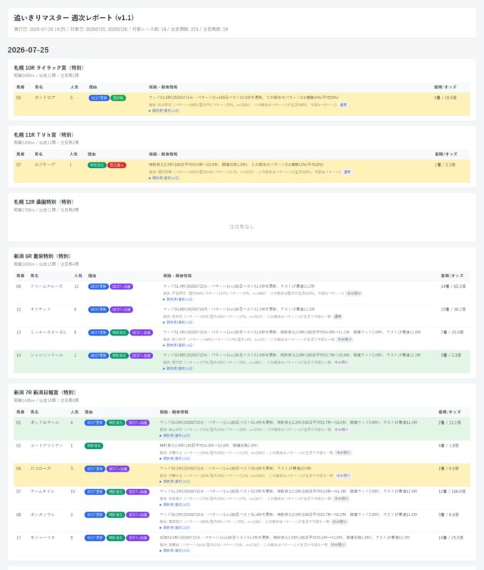The width and height of the screenshot is (484, 570).
Task: Click the result cell 14着 / 25.5倍
Action: pyautogui.click(x=451, y=538)
